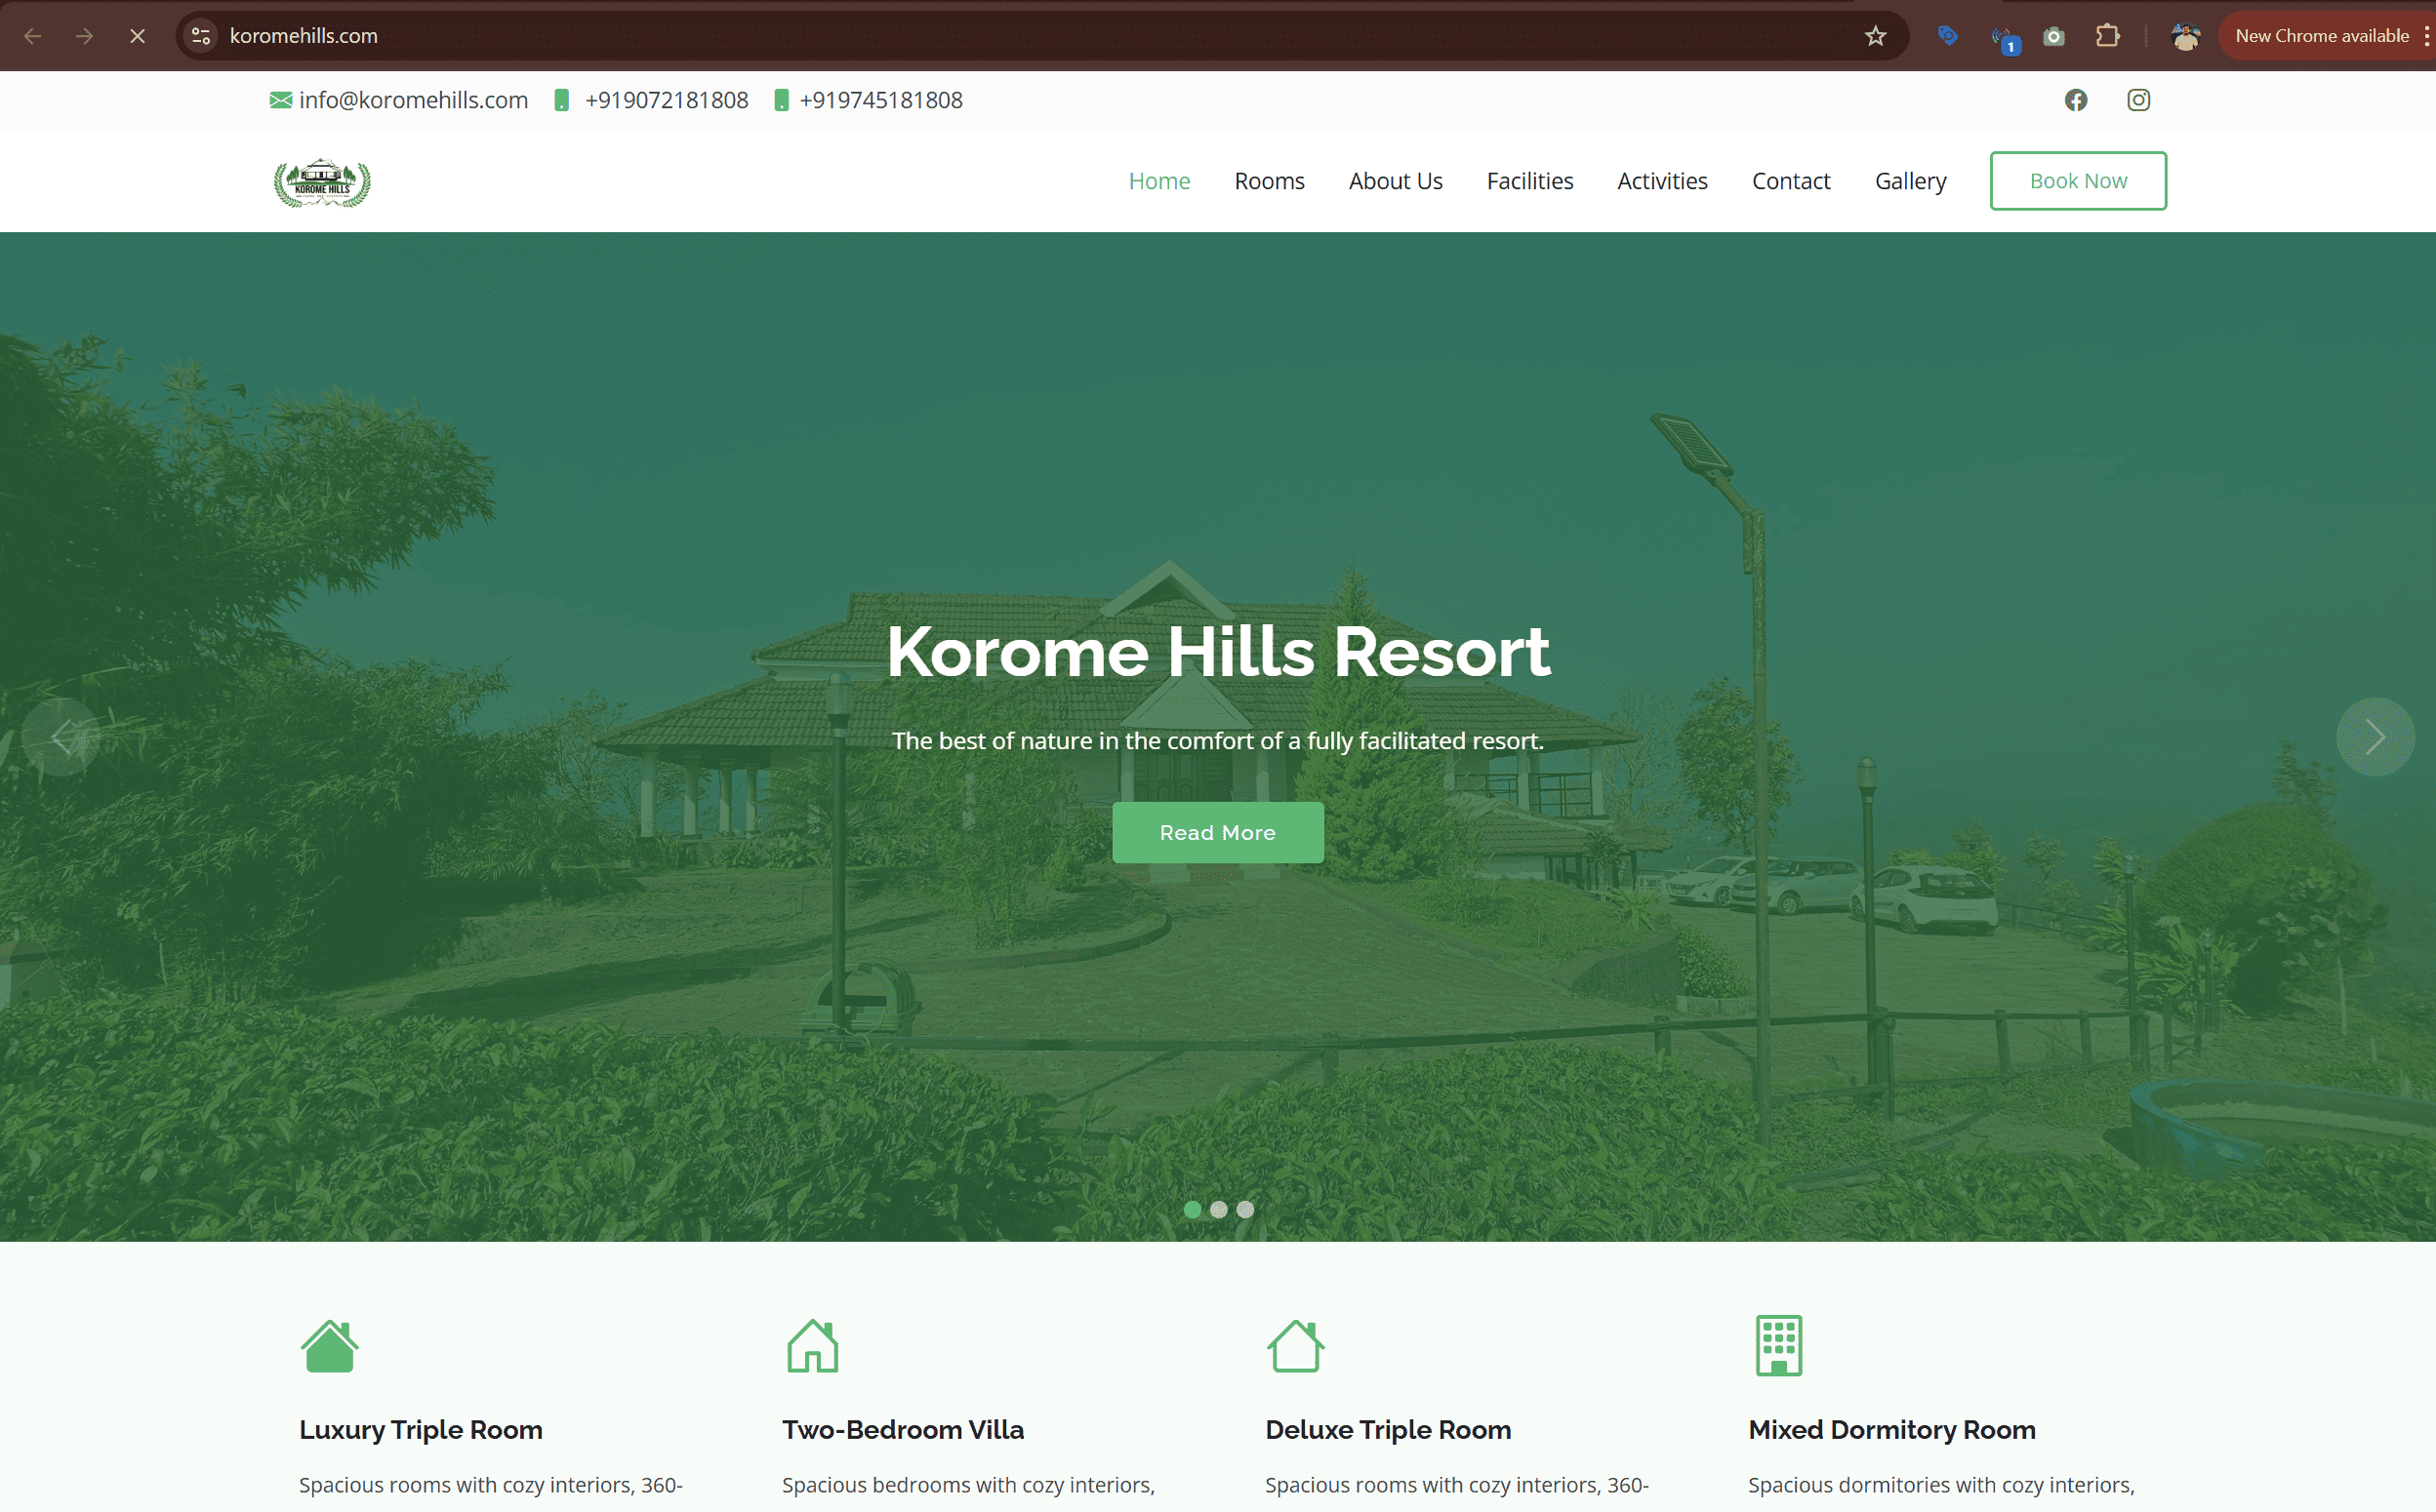Open the Chrome extensions panel
The height and width of the screenshot is (1512, 2436).
click(x=2108, y=35)
